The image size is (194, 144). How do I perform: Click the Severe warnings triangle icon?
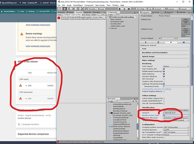(22, 34)
